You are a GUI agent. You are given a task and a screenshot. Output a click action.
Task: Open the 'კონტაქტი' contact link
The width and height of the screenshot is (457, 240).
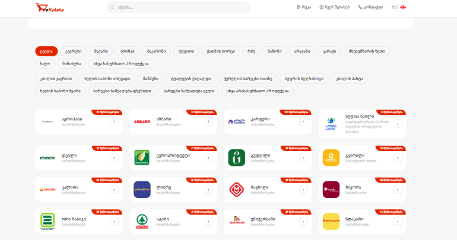coord(370,7)
